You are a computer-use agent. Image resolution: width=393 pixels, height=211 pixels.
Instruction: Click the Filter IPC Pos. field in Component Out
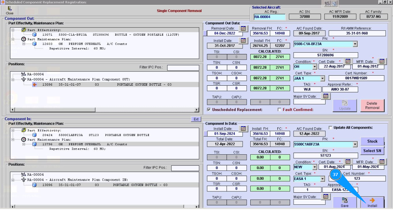pyautogui.click(x=183, y=68)
